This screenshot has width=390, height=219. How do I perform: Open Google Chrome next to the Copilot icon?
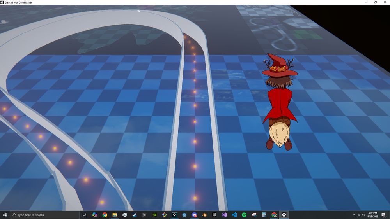pos(105,215)
